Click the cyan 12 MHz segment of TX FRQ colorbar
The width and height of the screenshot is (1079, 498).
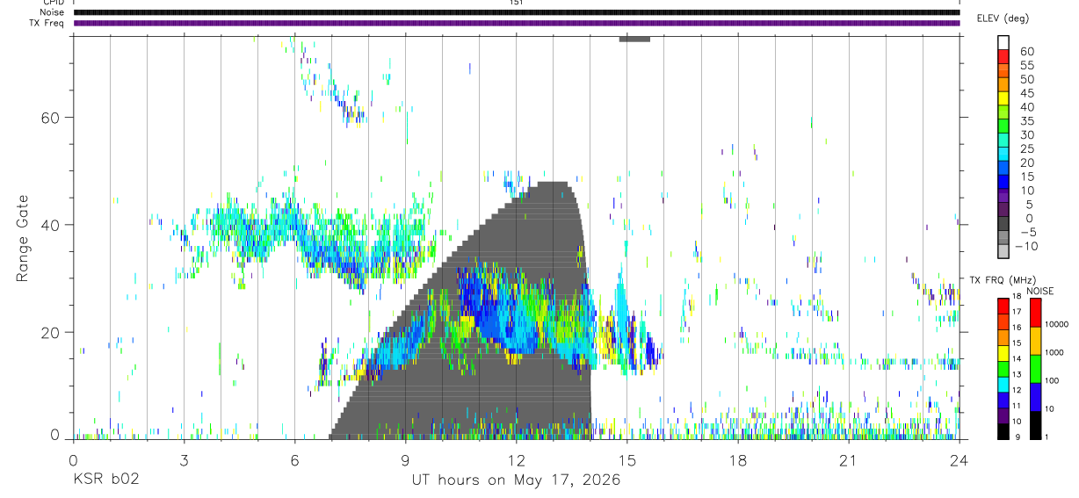(1003, 385)
